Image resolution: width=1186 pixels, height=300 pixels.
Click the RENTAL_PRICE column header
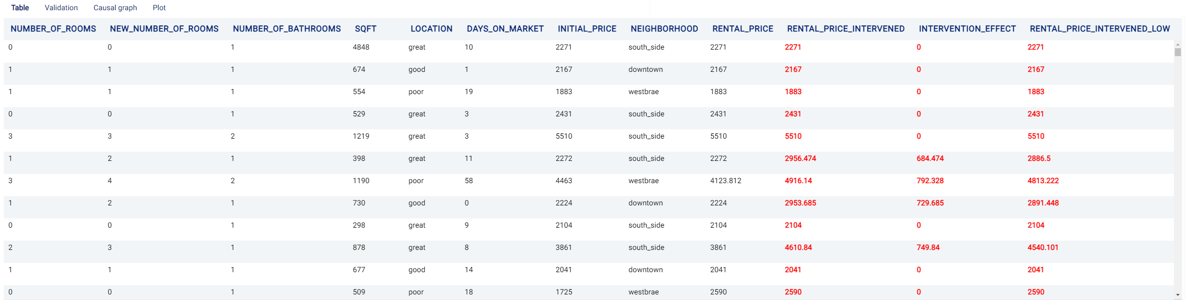click(x=743, y=29)
